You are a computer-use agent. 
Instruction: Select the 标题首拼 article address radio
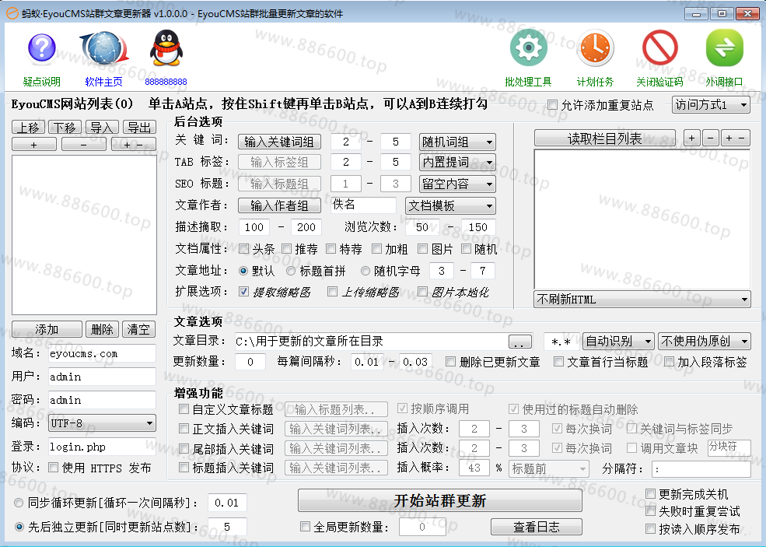[x=291, y=270]
